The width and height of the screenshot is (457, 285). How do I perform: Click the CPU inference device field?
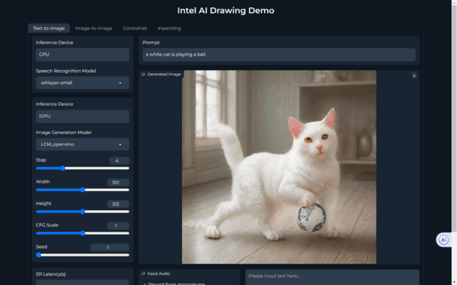pos(83,55)
